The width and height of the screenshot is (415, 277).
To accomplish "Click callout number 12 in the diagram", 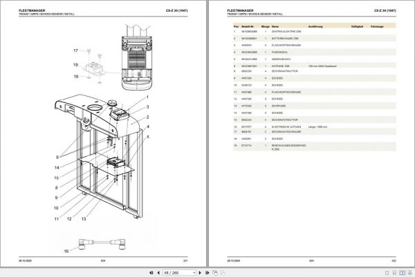I will pyautogui.click(x=69, y=219).
